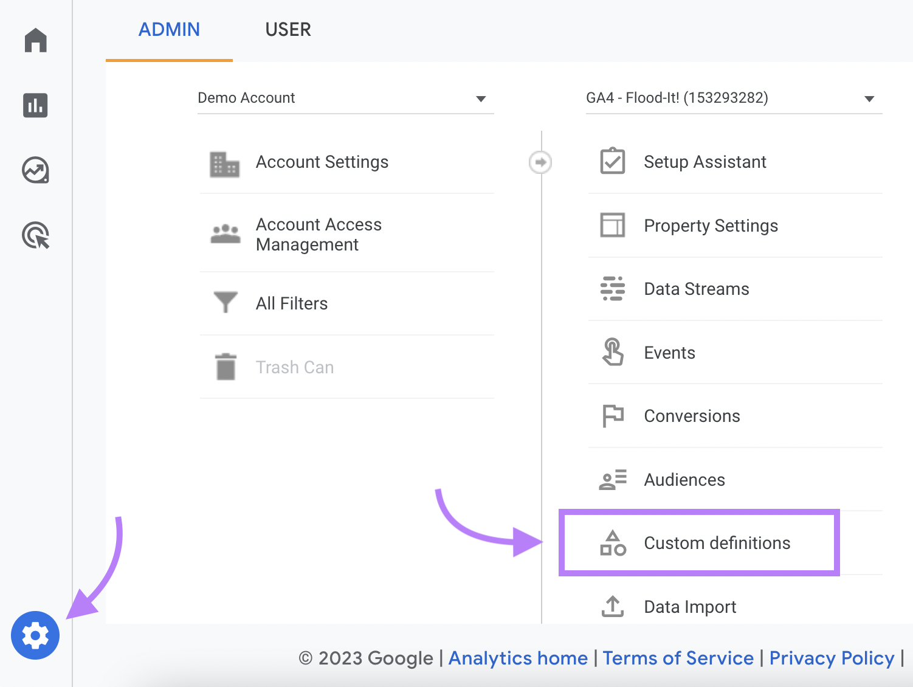913x687 pixels.
Task: Visit Terms of Service link
Action: pos(678,658)
